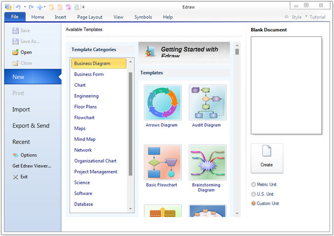Click the Open folder icon
The image size is (334, 236).
point(16,52)
